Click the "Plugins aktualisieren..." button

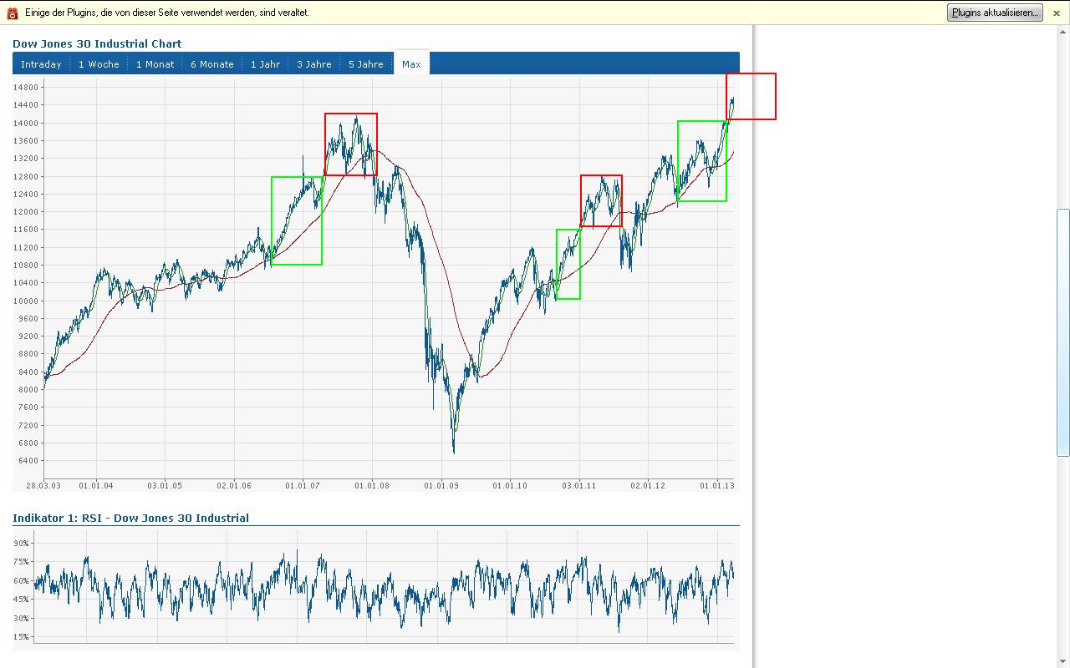tap(995, 13)
